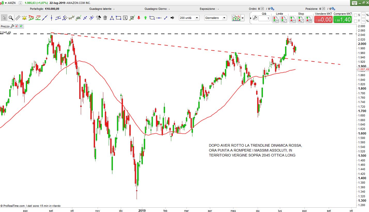Open the trading panel wrench settings

click(x=255, y=18)
